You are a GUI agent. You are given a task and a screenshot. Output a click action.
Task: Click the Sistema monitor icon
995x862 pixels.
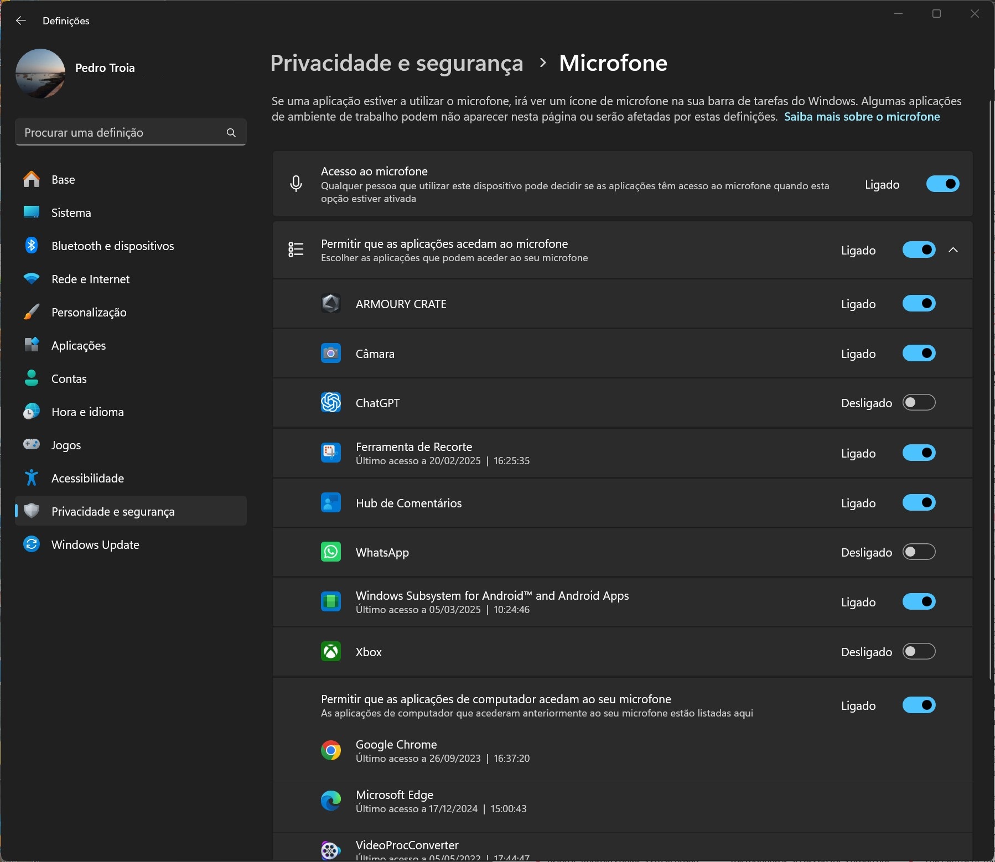(x=32, y=212)
